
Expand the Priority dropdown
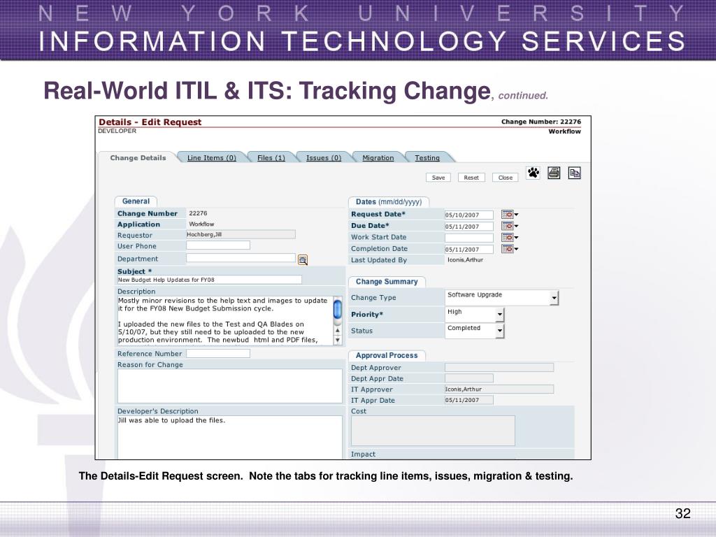[500, 315]
